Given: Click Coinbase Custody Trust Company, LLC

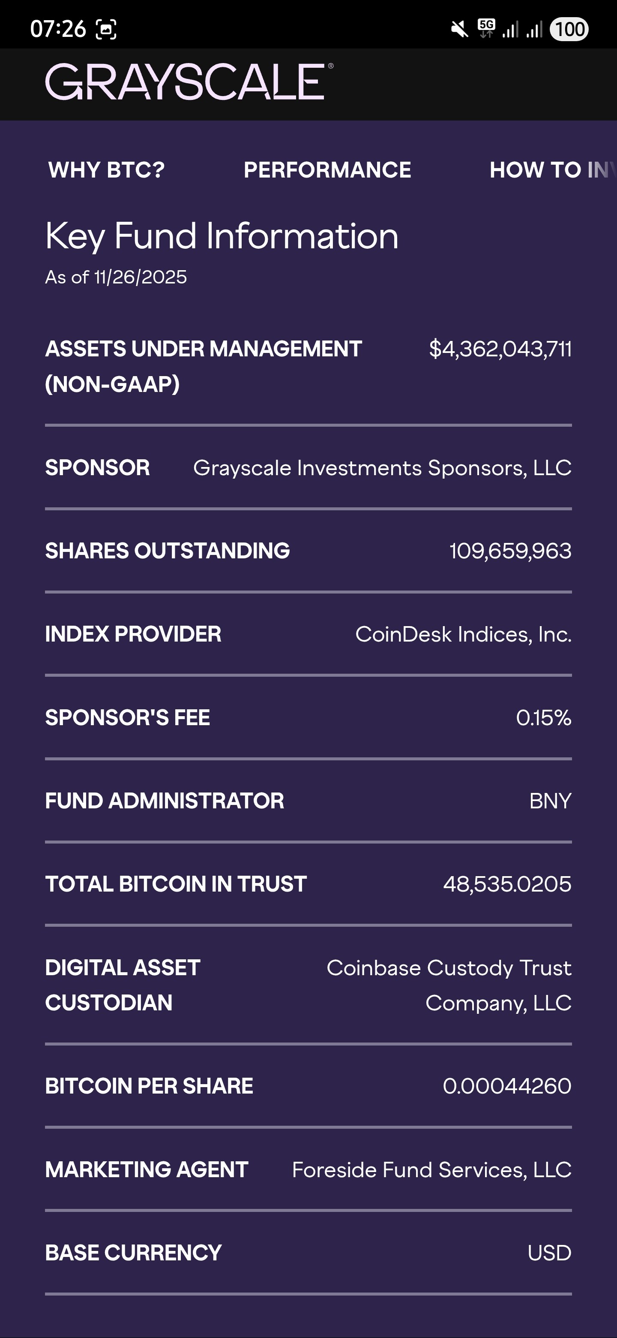Looking at the screenshot, I should click(449, 985).
